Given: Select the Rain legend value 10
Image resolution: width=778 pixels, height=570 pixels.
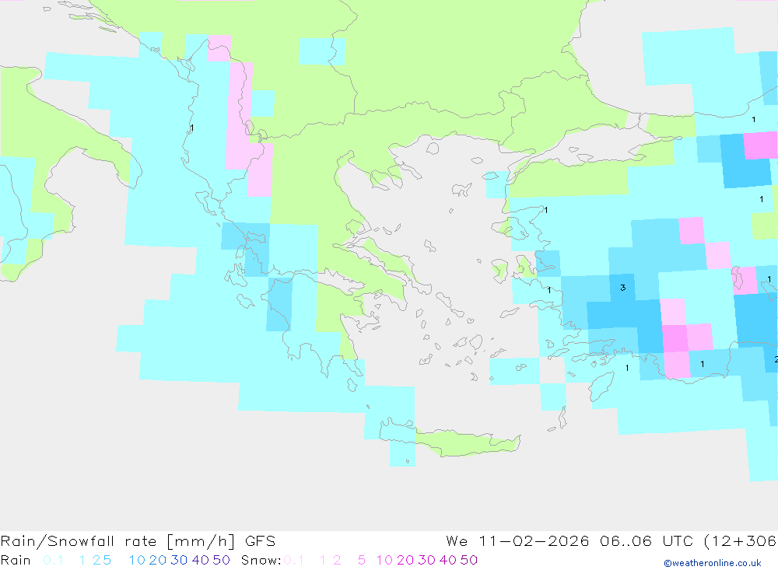Looking at the screenshot, I should 138,560.
